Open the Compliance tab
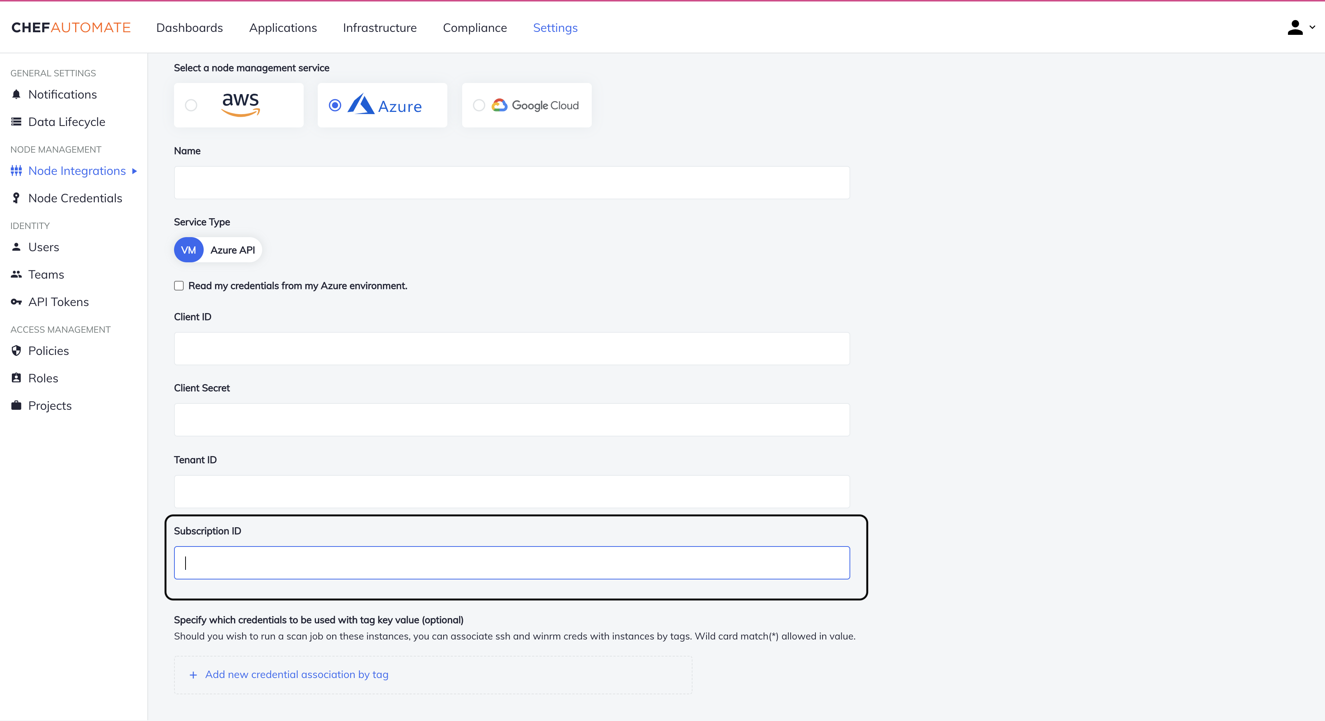The width and height of the screenshot is (1325, 721). [475, 28]
